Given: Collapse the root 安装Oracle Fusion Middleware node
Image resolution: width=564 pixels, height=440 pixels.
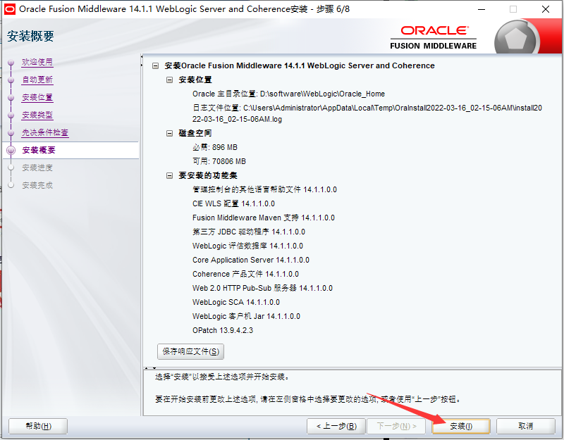Looking at the screenshot, I should tap(155, 65).
